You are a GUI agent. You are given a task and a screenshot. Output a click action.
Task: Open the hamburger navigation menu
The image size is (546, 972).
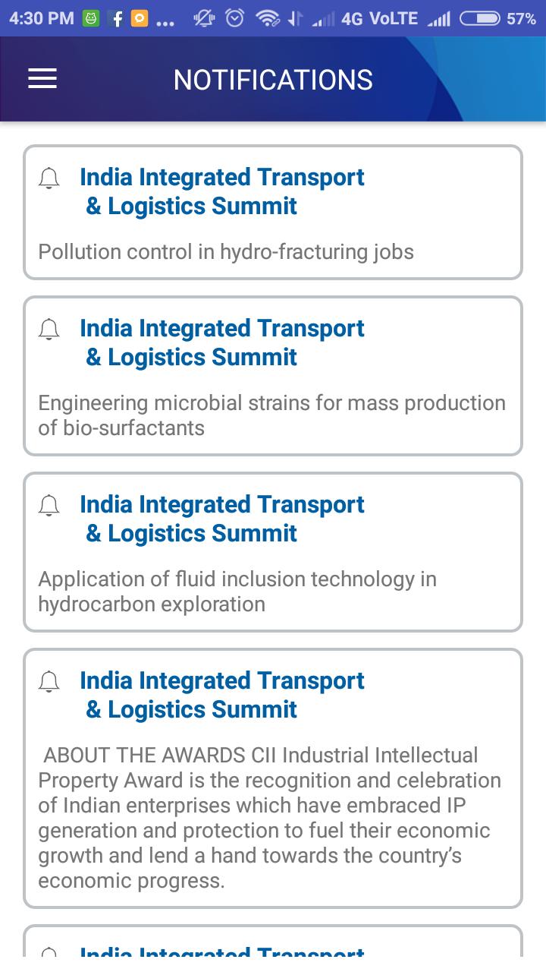(x=42, y=79)
